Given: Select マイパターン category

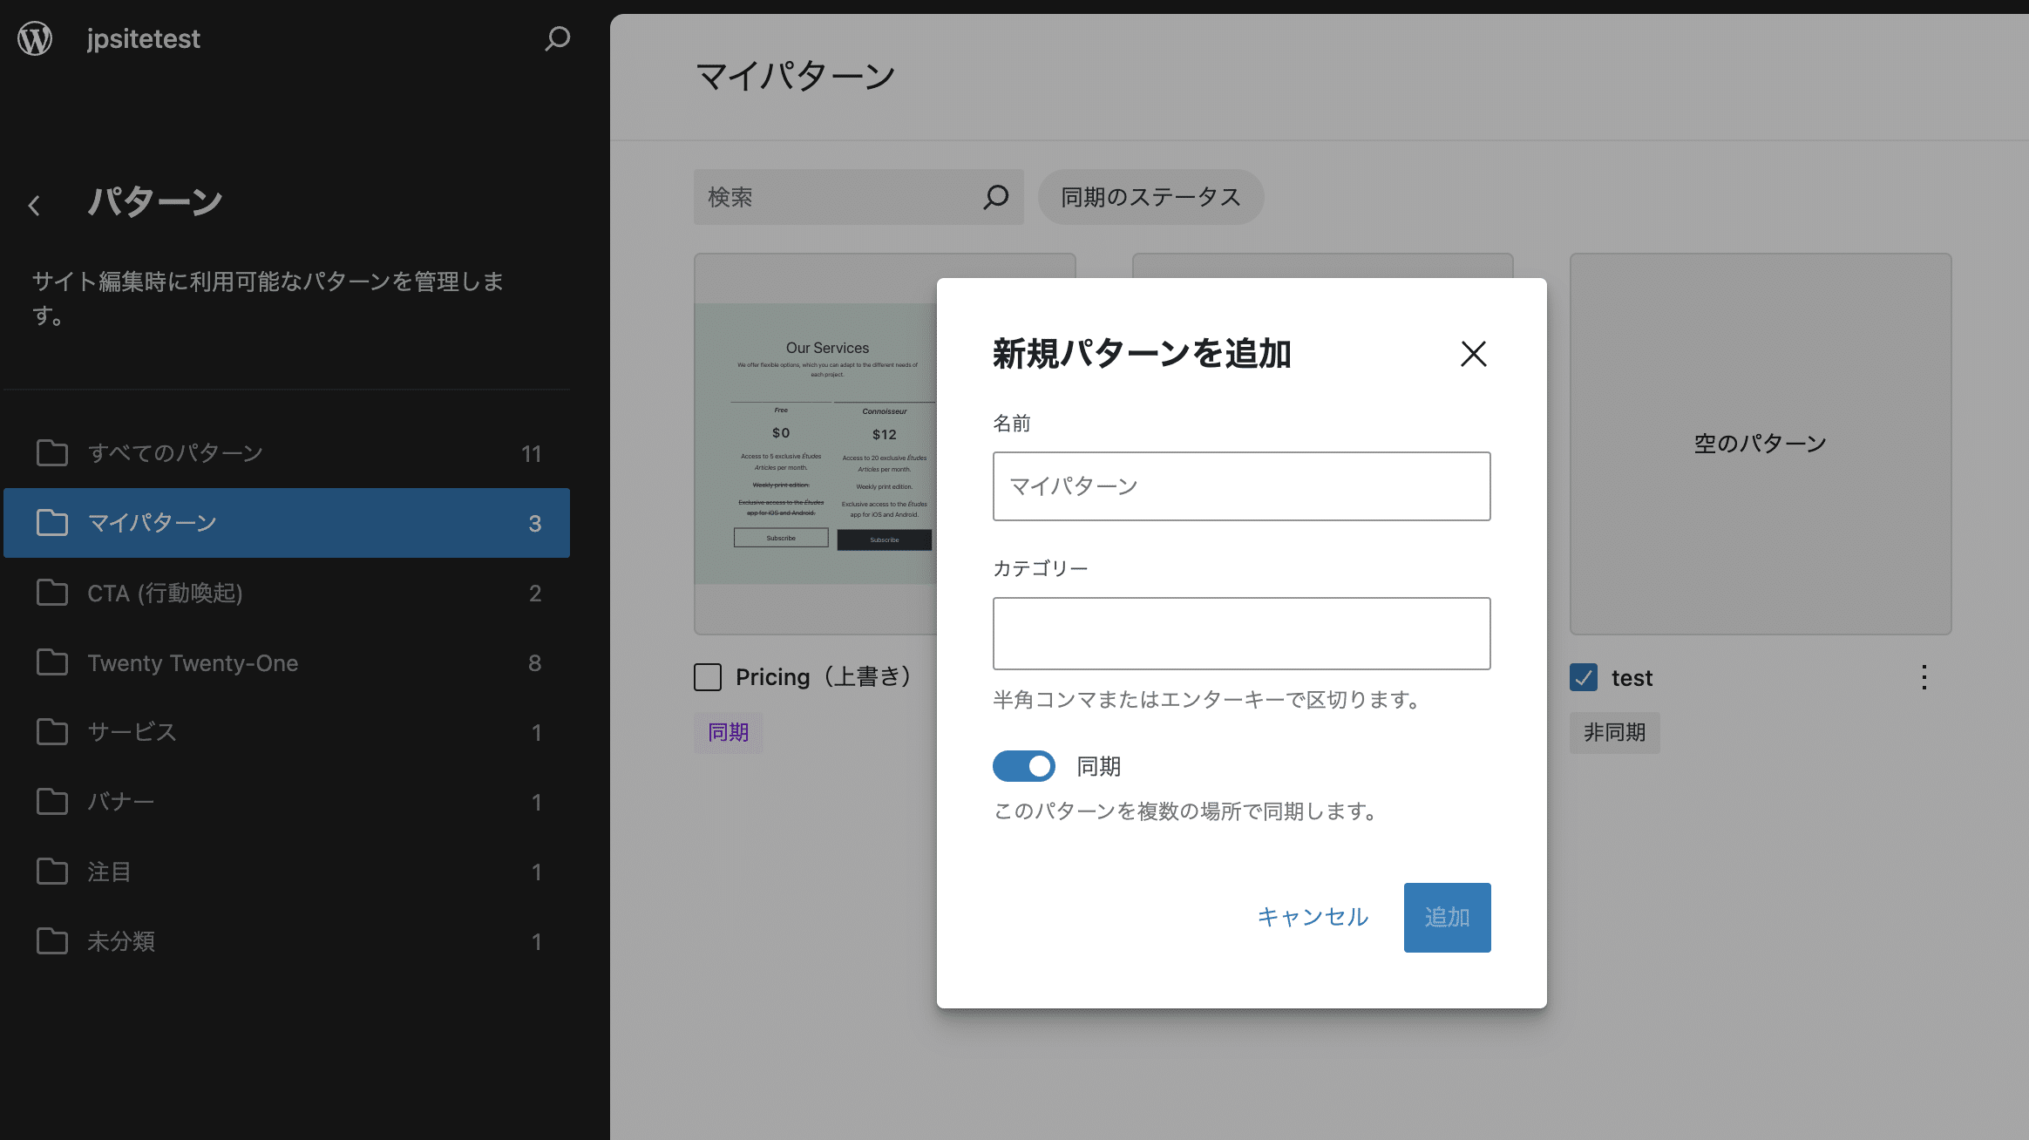Looking at the screenshot, I should 287,523.
